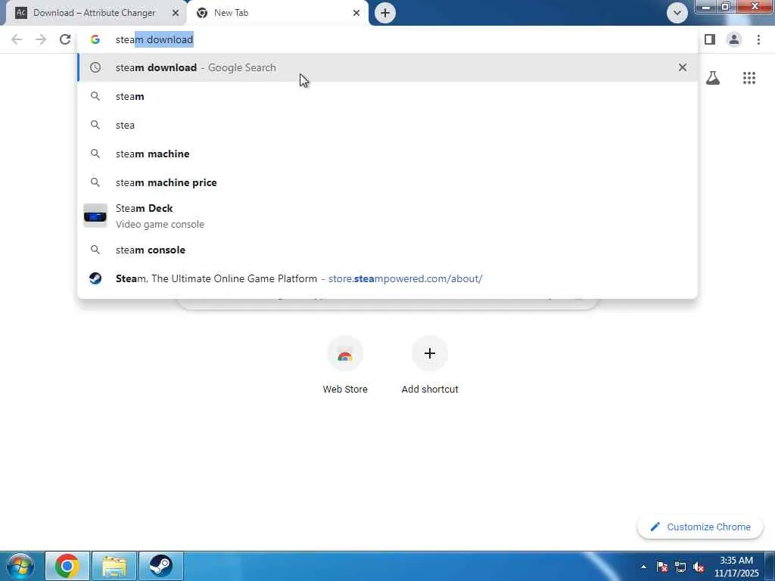Click the Google G icon in omnibox
The height and width of the screenshot is (581, 775).
[x=95, y=39]
